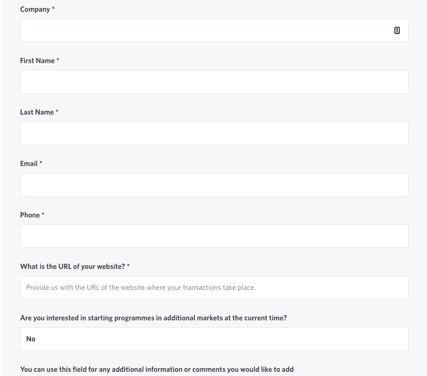This screenshot has height=376, width=427.
Task: Click the asterisk after the website URL question
Action: [128, 266]
